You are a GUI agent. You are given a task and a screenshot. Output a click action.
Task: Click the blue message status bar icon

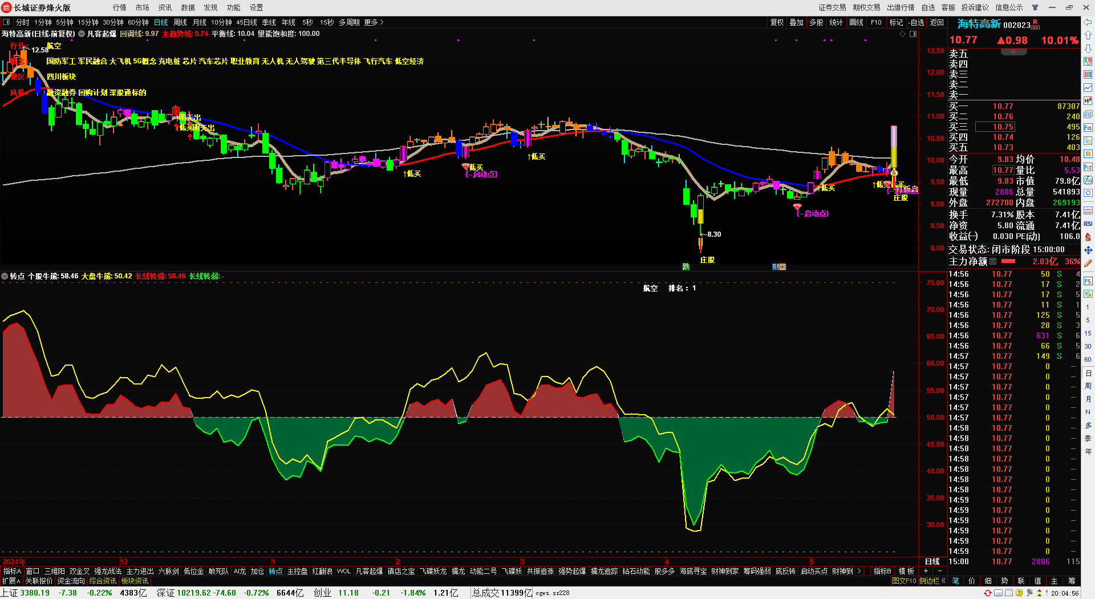coord(998,593)
